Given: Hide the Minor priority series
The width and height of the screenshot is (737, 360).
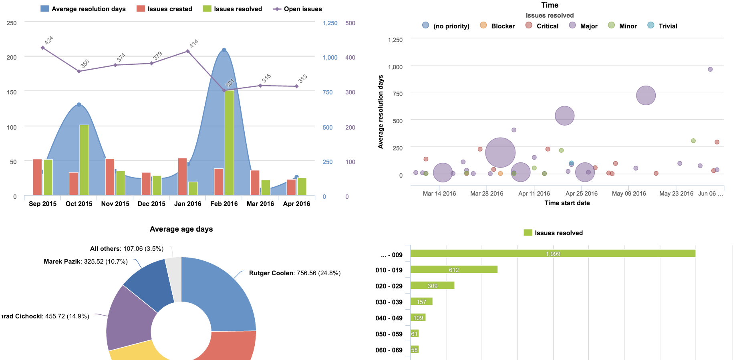Looking at the screenshot, I should click(612, 26).
